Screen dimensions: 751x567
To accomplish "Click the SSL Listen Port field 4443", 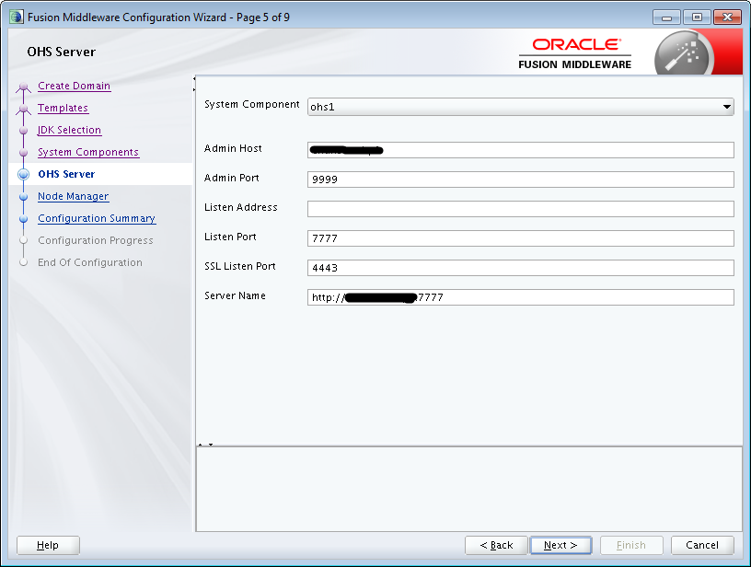I will [521, 268].
